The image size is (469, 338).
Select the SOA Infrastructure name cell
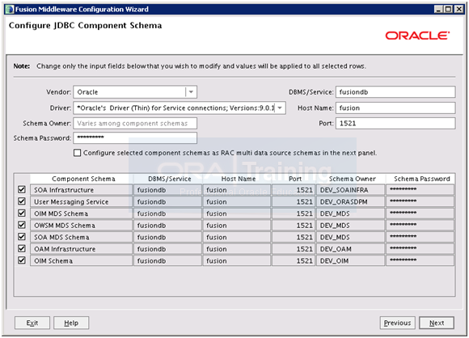[82, 190]
